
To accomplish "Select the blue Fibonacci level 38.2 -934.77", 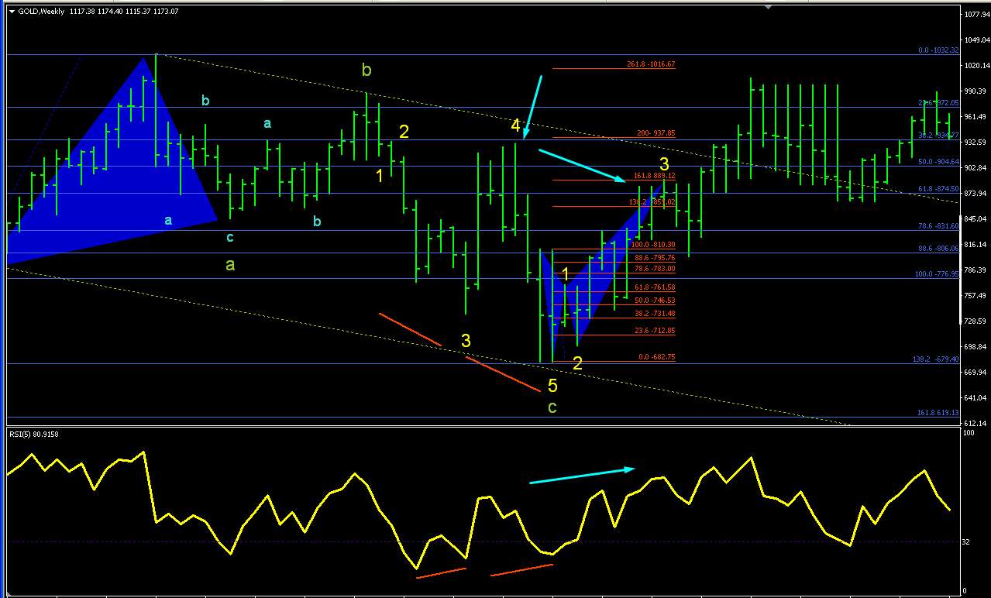I will (938, 136).
